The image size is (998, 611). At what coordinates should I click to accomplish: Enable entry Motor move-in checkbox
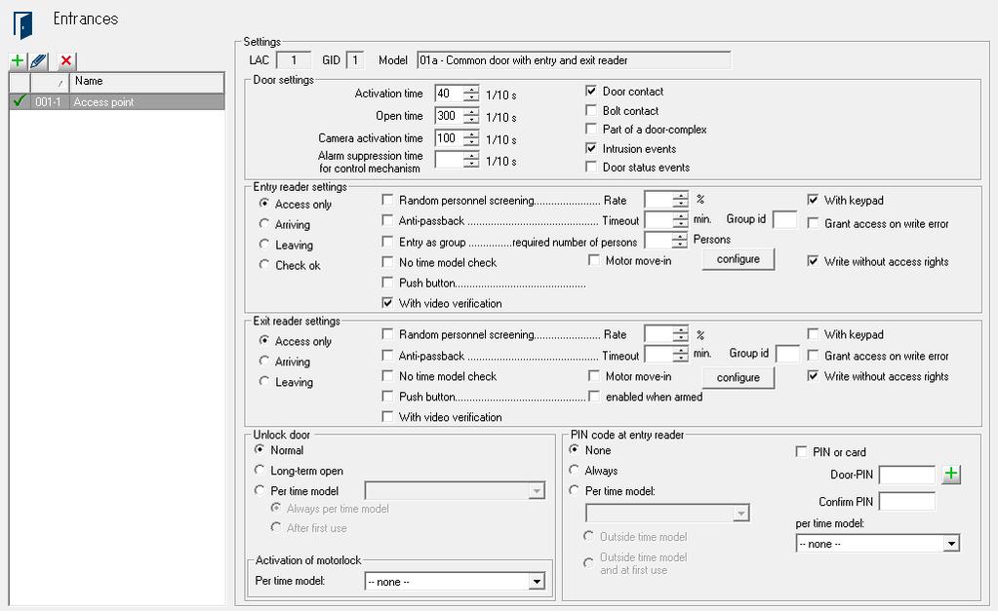pos(594,260)
